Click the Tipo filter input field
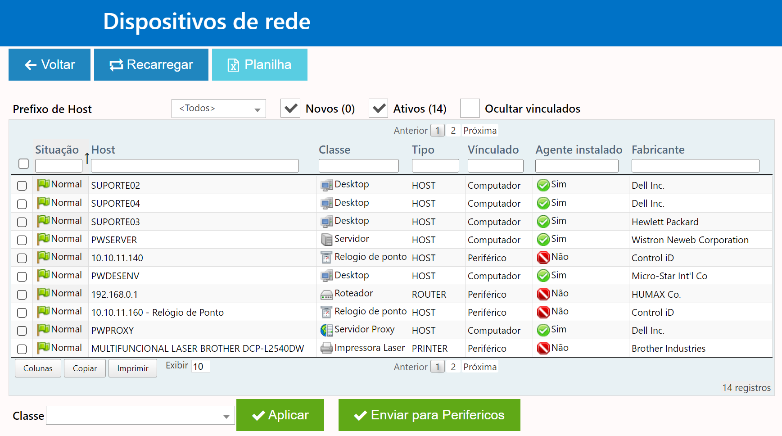This screenshot has width=782, height=436. pos(435,166)
